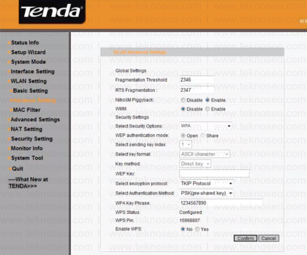
Task: Click WPS Status Configured text
Action: point(190,212)
